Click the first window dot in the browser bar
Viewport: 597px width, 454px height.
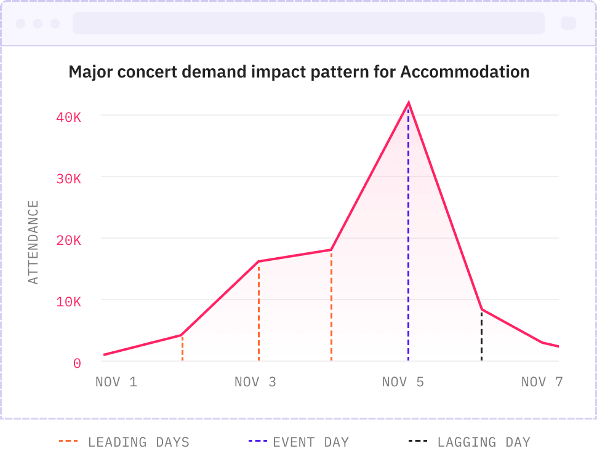pyautogui.click(x=20, y=23)
